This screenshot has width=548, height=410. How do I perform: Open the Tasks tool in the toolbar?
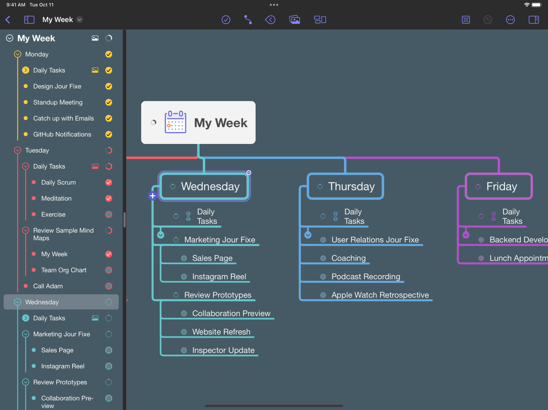click(226, 19)
